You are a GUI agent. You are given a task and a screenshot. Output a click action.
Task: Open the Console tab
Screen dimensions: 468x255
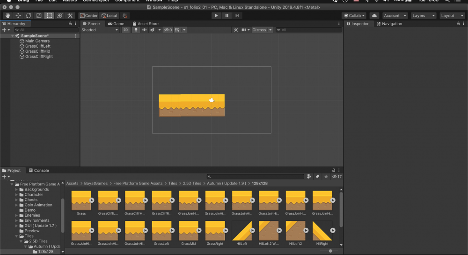[38, 170]
